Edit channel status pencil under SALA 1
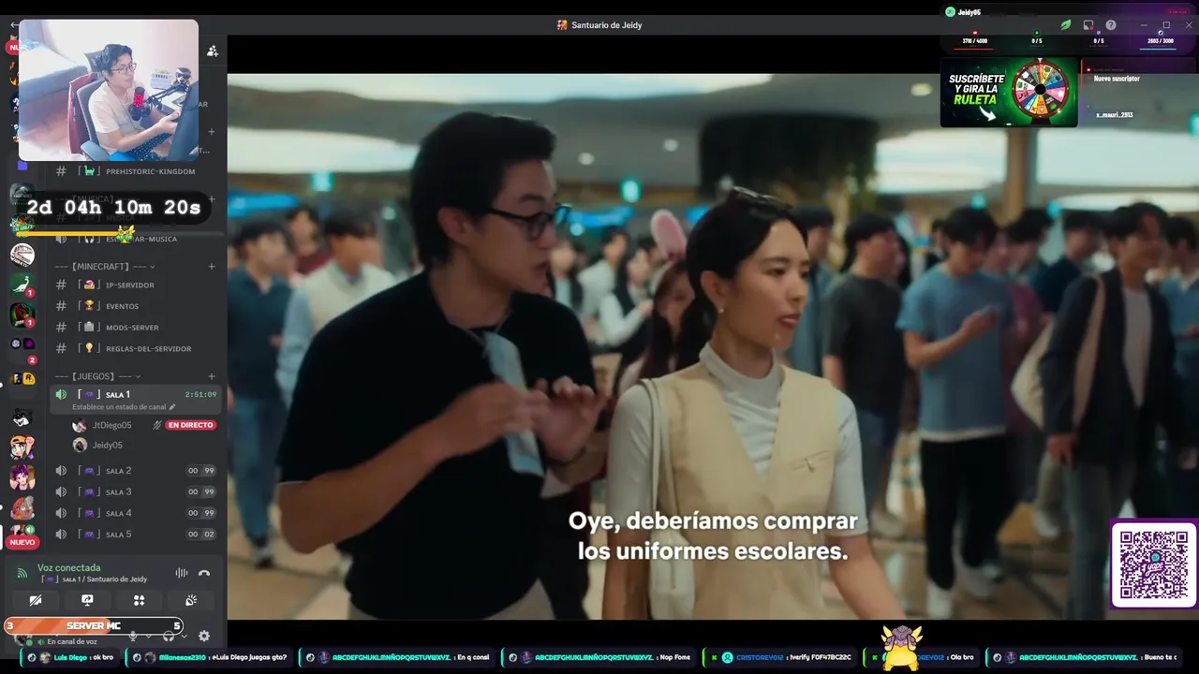Image resolution: width=1199 pixels, height=674 pixels. (171, 407)
